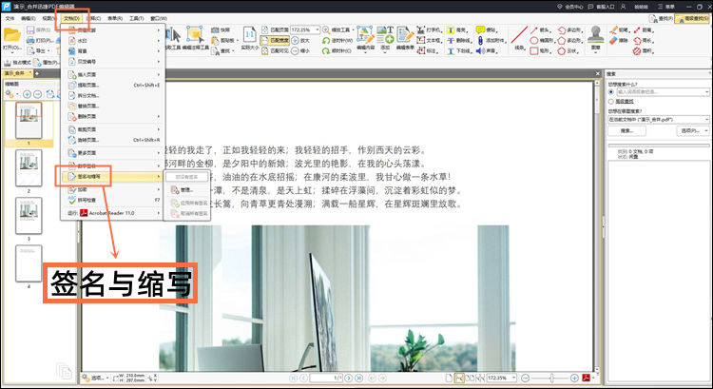Select the Snapshot camera tool
Screen dimensions: 713x389
(222, 30)
